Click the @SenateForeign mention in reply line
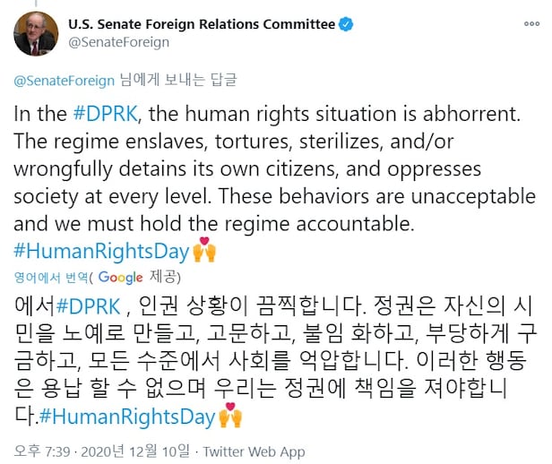This screenshot has width=552, height=464. click(x=64, y=81)
